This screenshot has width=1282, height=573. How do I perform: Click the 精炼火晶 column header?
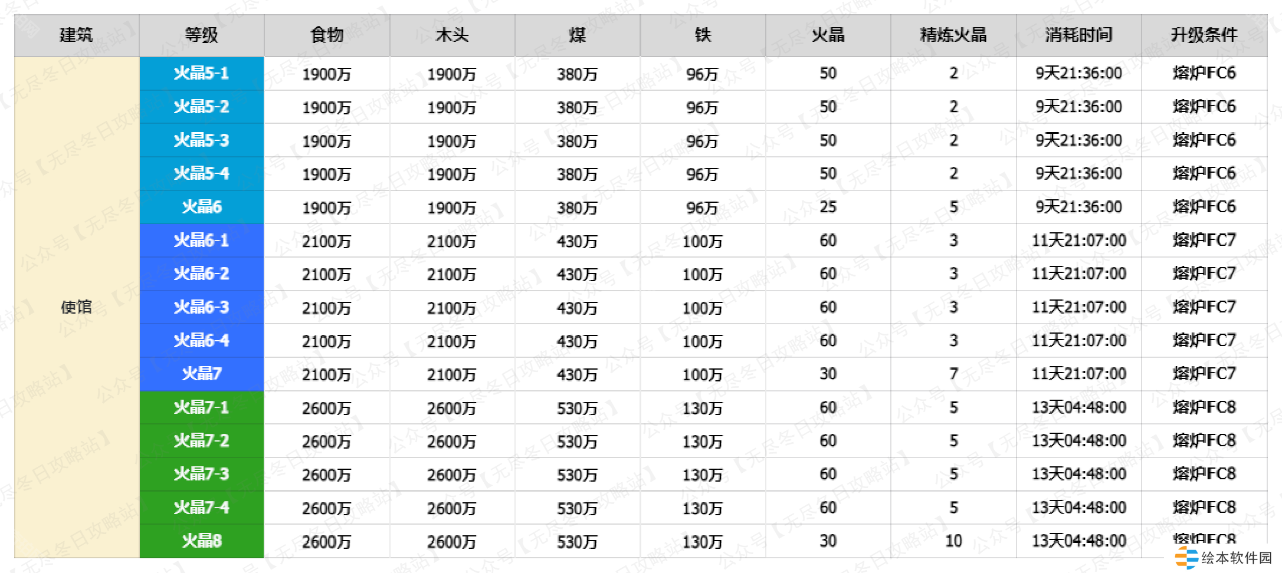953,35
